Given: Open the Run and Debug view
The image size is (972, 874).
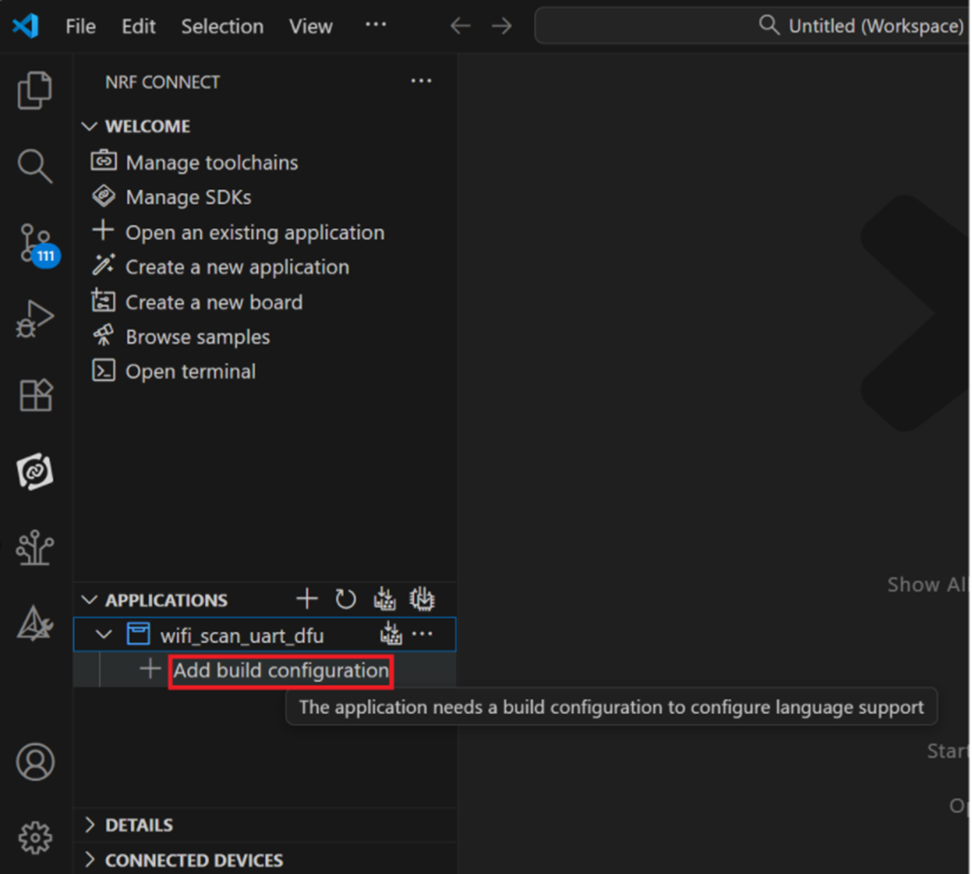Looking at the screenshot, I should (35, 320).
